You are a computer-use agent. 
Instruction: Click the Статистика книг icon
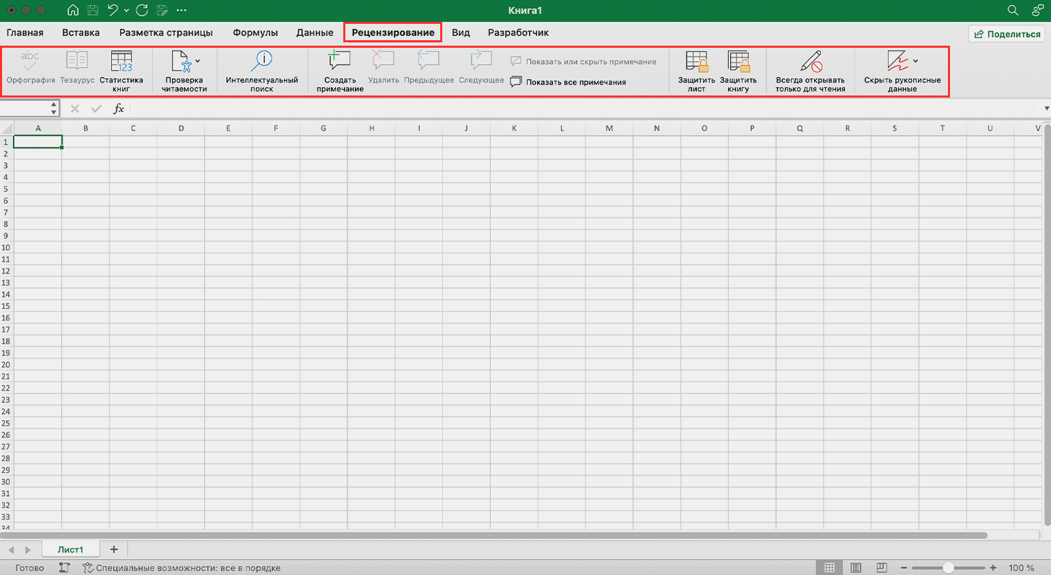(121, 62)
